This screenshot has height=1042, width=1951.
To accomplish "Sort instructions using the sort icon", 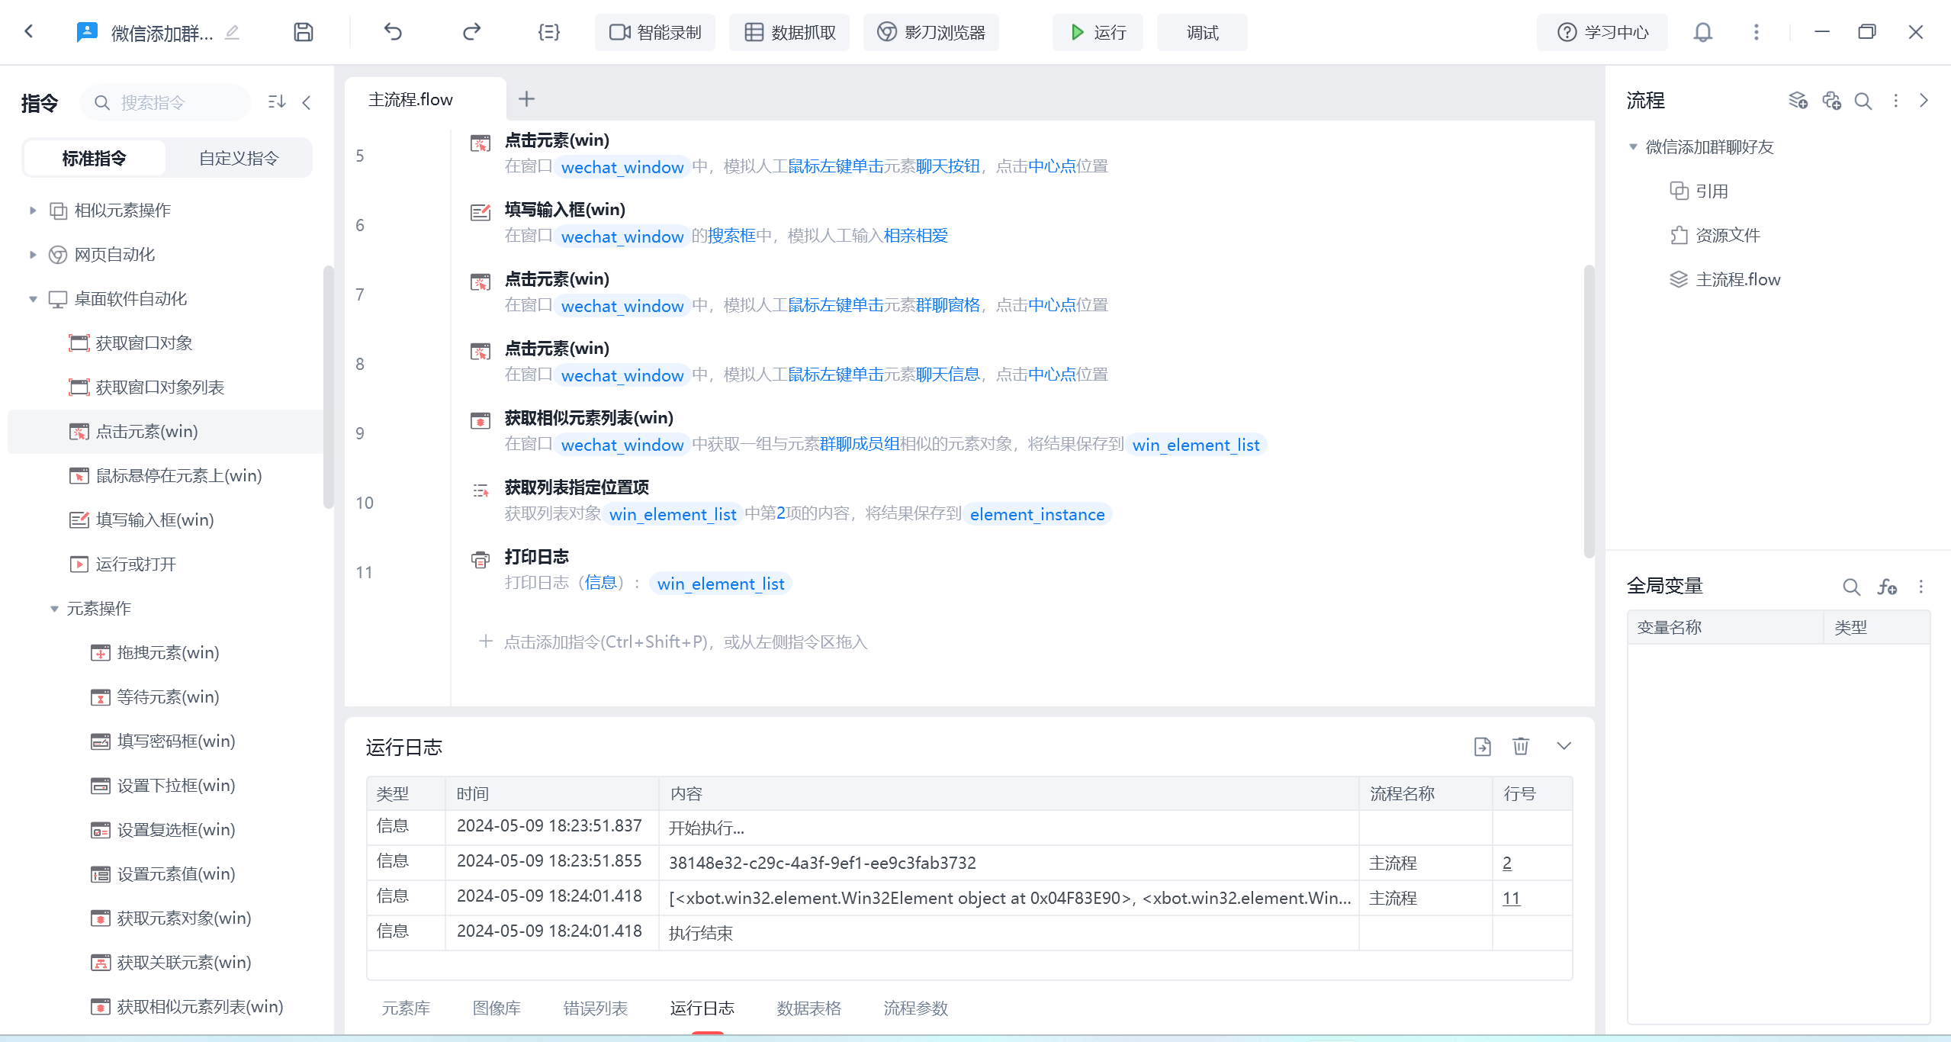I will [x=277, y=102].
